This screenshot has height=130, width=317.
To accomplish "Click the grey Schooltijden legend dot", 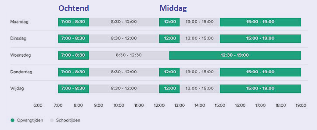I will coord(52,120).
